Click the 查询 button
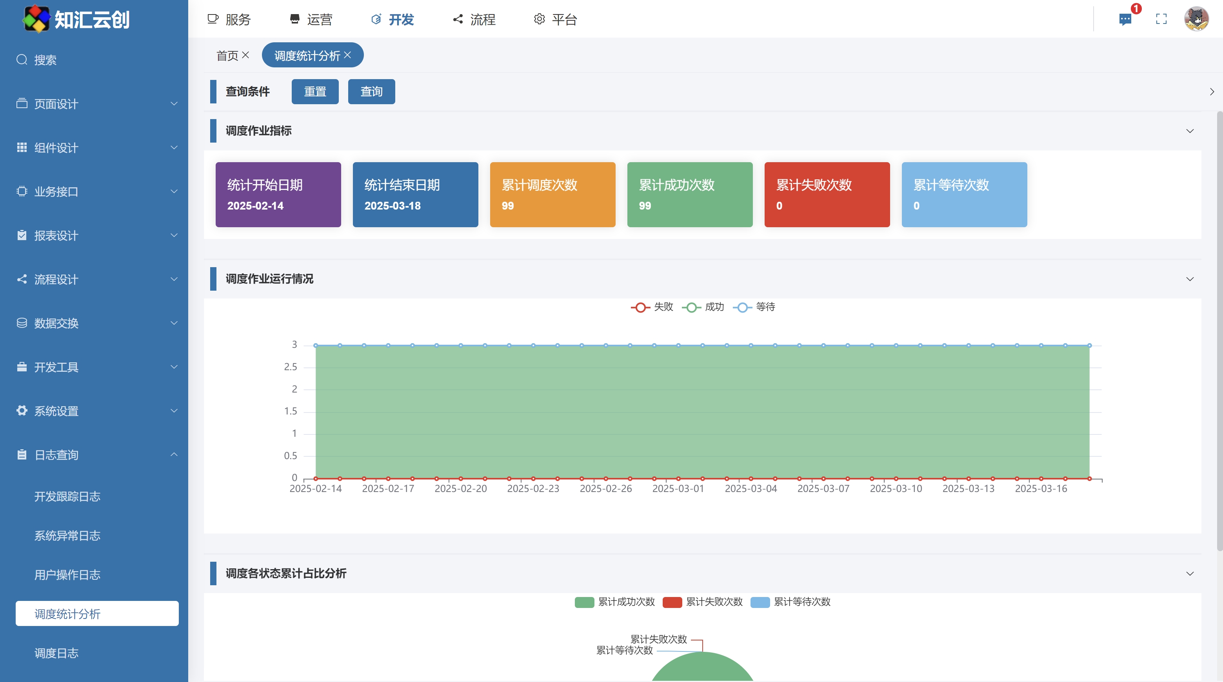Viewport: 1223px width, 682px height. click(x=371, y=92)
